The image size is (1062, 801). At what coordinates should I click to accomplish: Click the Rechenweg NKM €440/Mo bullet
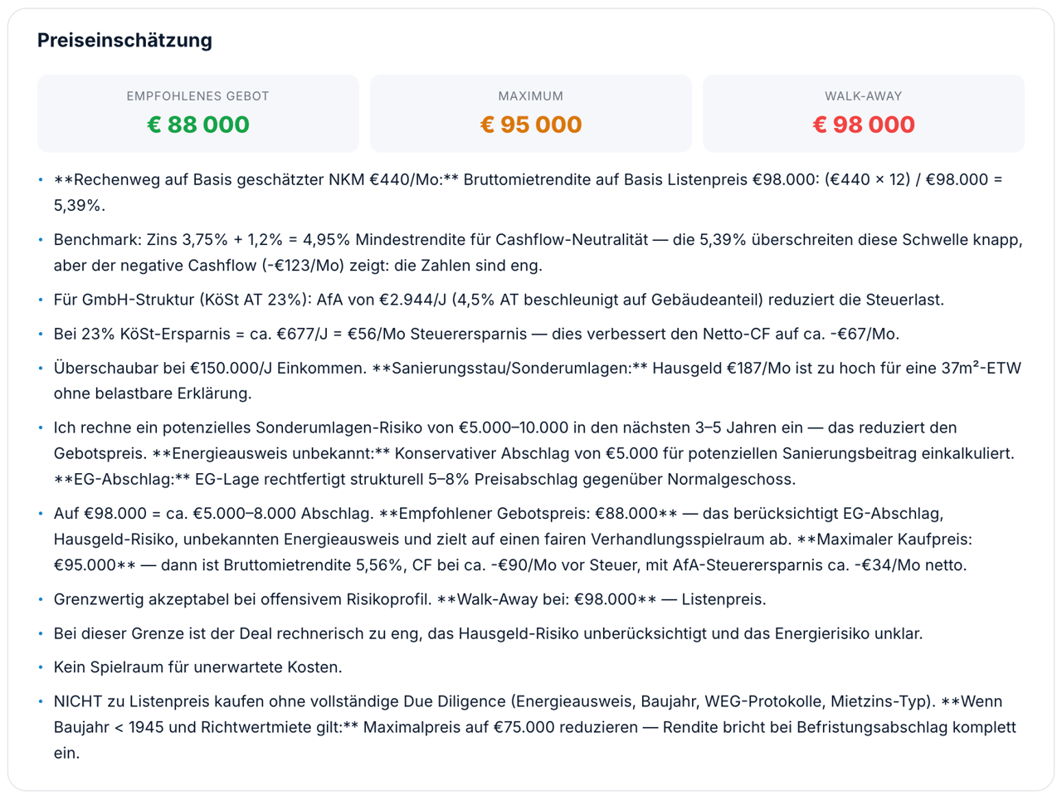tap(531, 193)
